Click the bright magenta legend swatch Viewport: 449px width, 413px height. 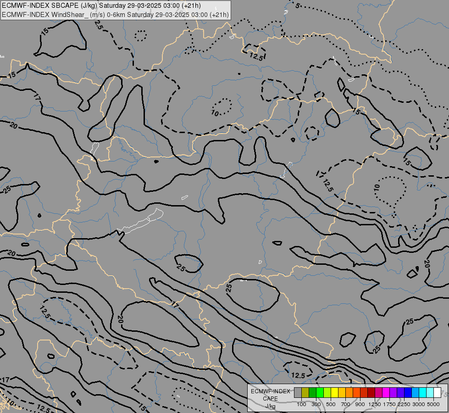[x=386, y=392]
